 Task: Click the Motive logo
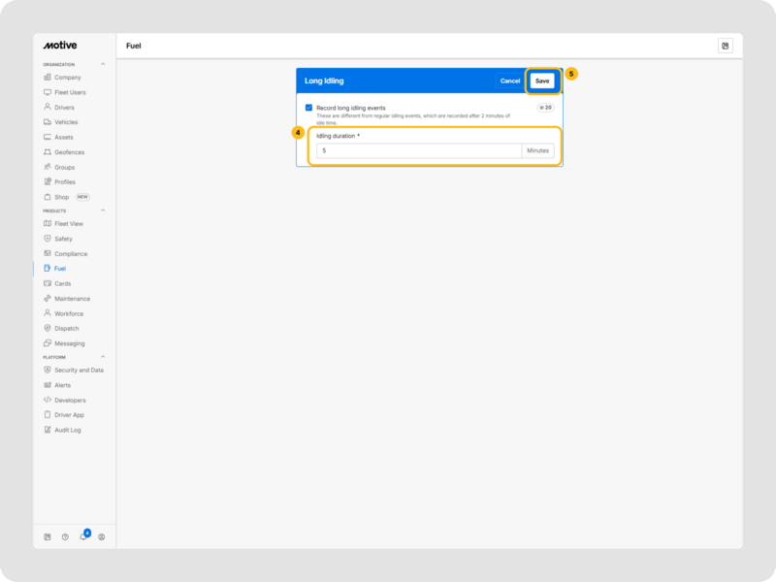click(60, 46)
